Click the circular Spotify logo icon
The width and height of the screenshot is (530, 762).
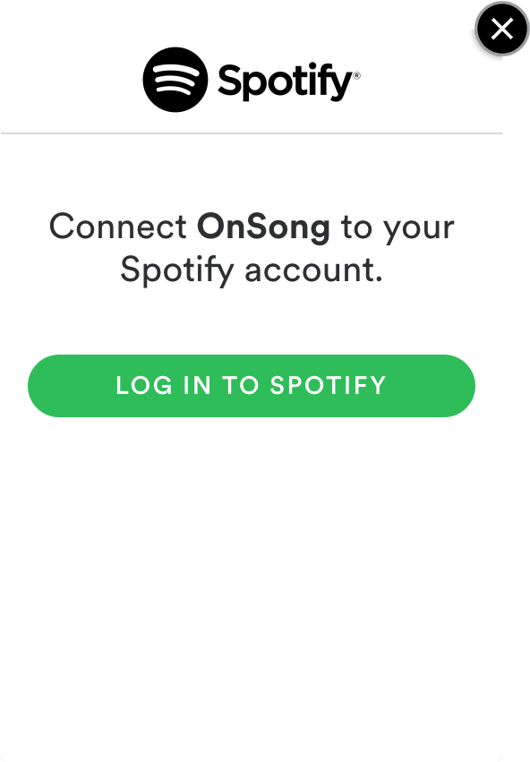175,80
